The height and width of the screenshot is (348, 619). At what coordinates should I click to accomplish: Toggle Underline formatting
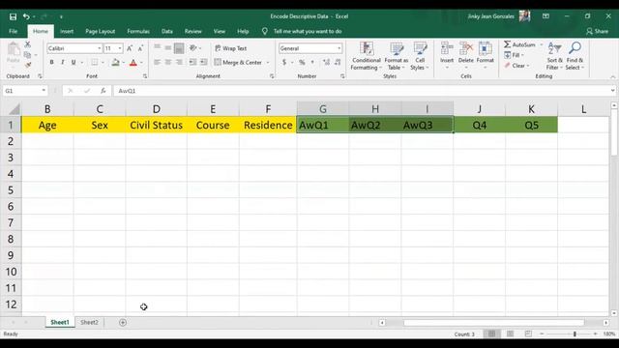(x=74, y=62)
